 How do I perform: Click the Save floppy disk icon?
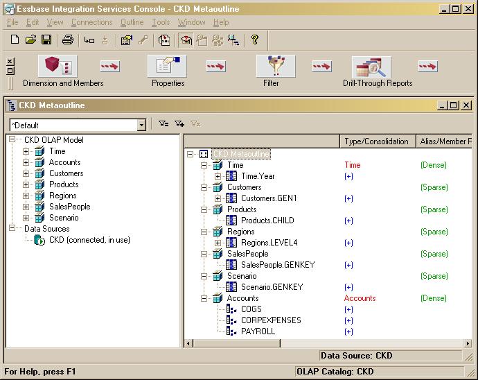point(46,40)
